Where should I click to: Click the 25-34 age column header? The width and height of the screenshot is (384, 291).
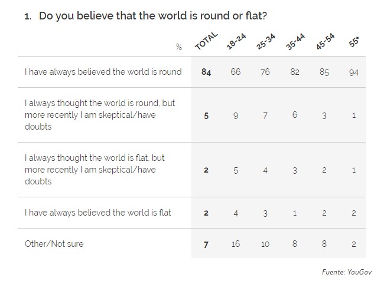265,42
